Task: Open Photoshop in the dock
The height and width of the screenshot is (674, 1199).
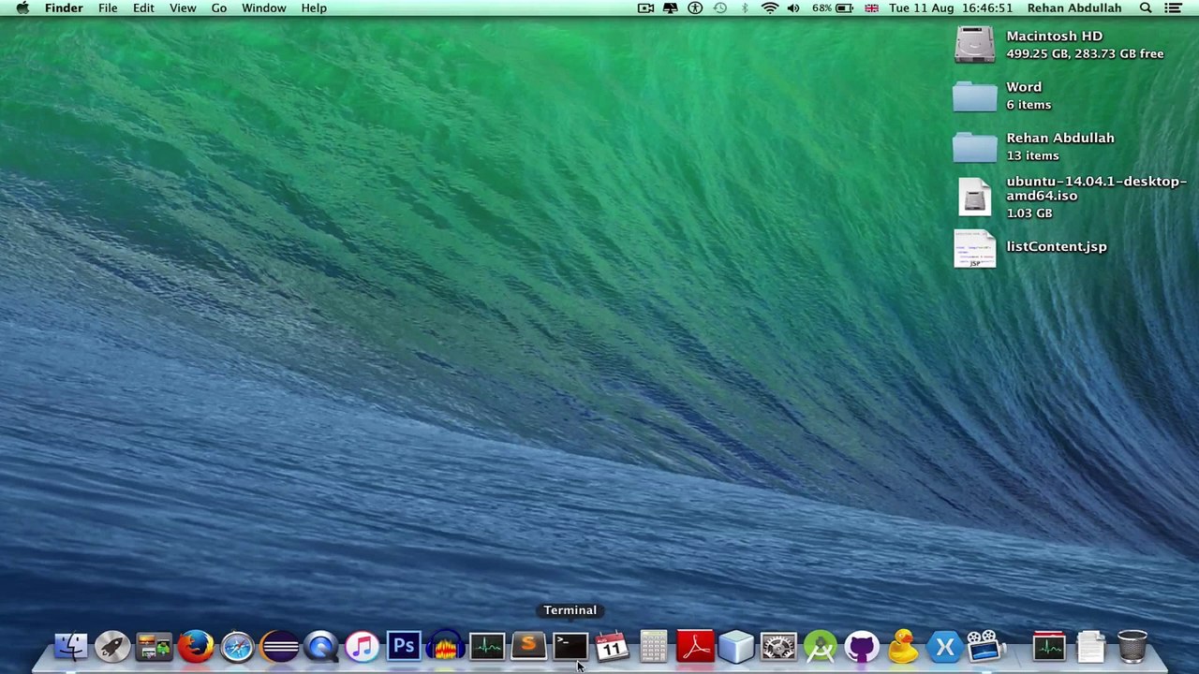Action: 404,646
